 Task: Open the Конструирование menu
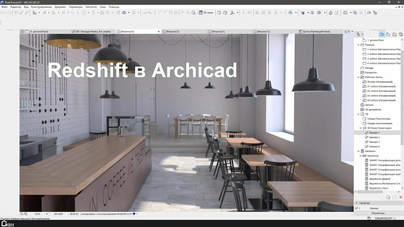point(42,7)
